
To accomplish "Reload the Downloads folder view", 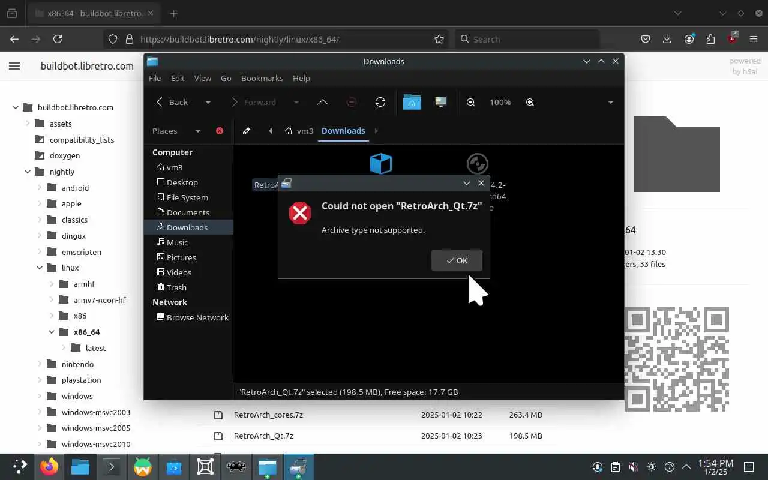I will click(x=380, y=102).
